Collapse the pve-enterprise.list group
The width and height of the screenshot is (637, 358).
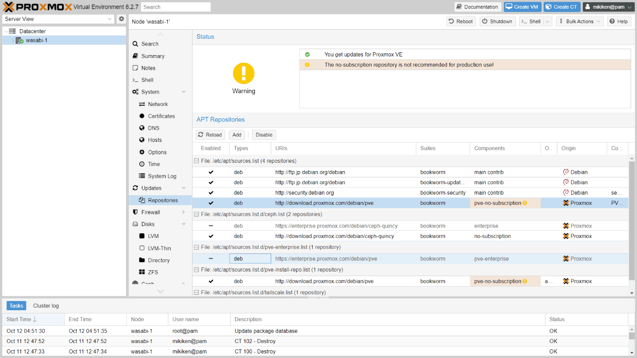click(197, 247)
